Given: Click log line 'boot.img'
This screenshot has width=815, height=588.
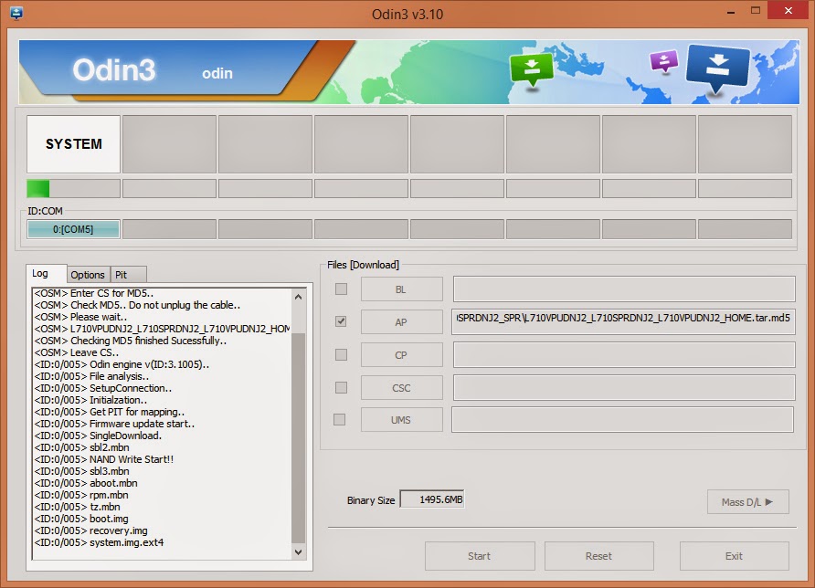Looking at the screenshot, I should (81, 519).
